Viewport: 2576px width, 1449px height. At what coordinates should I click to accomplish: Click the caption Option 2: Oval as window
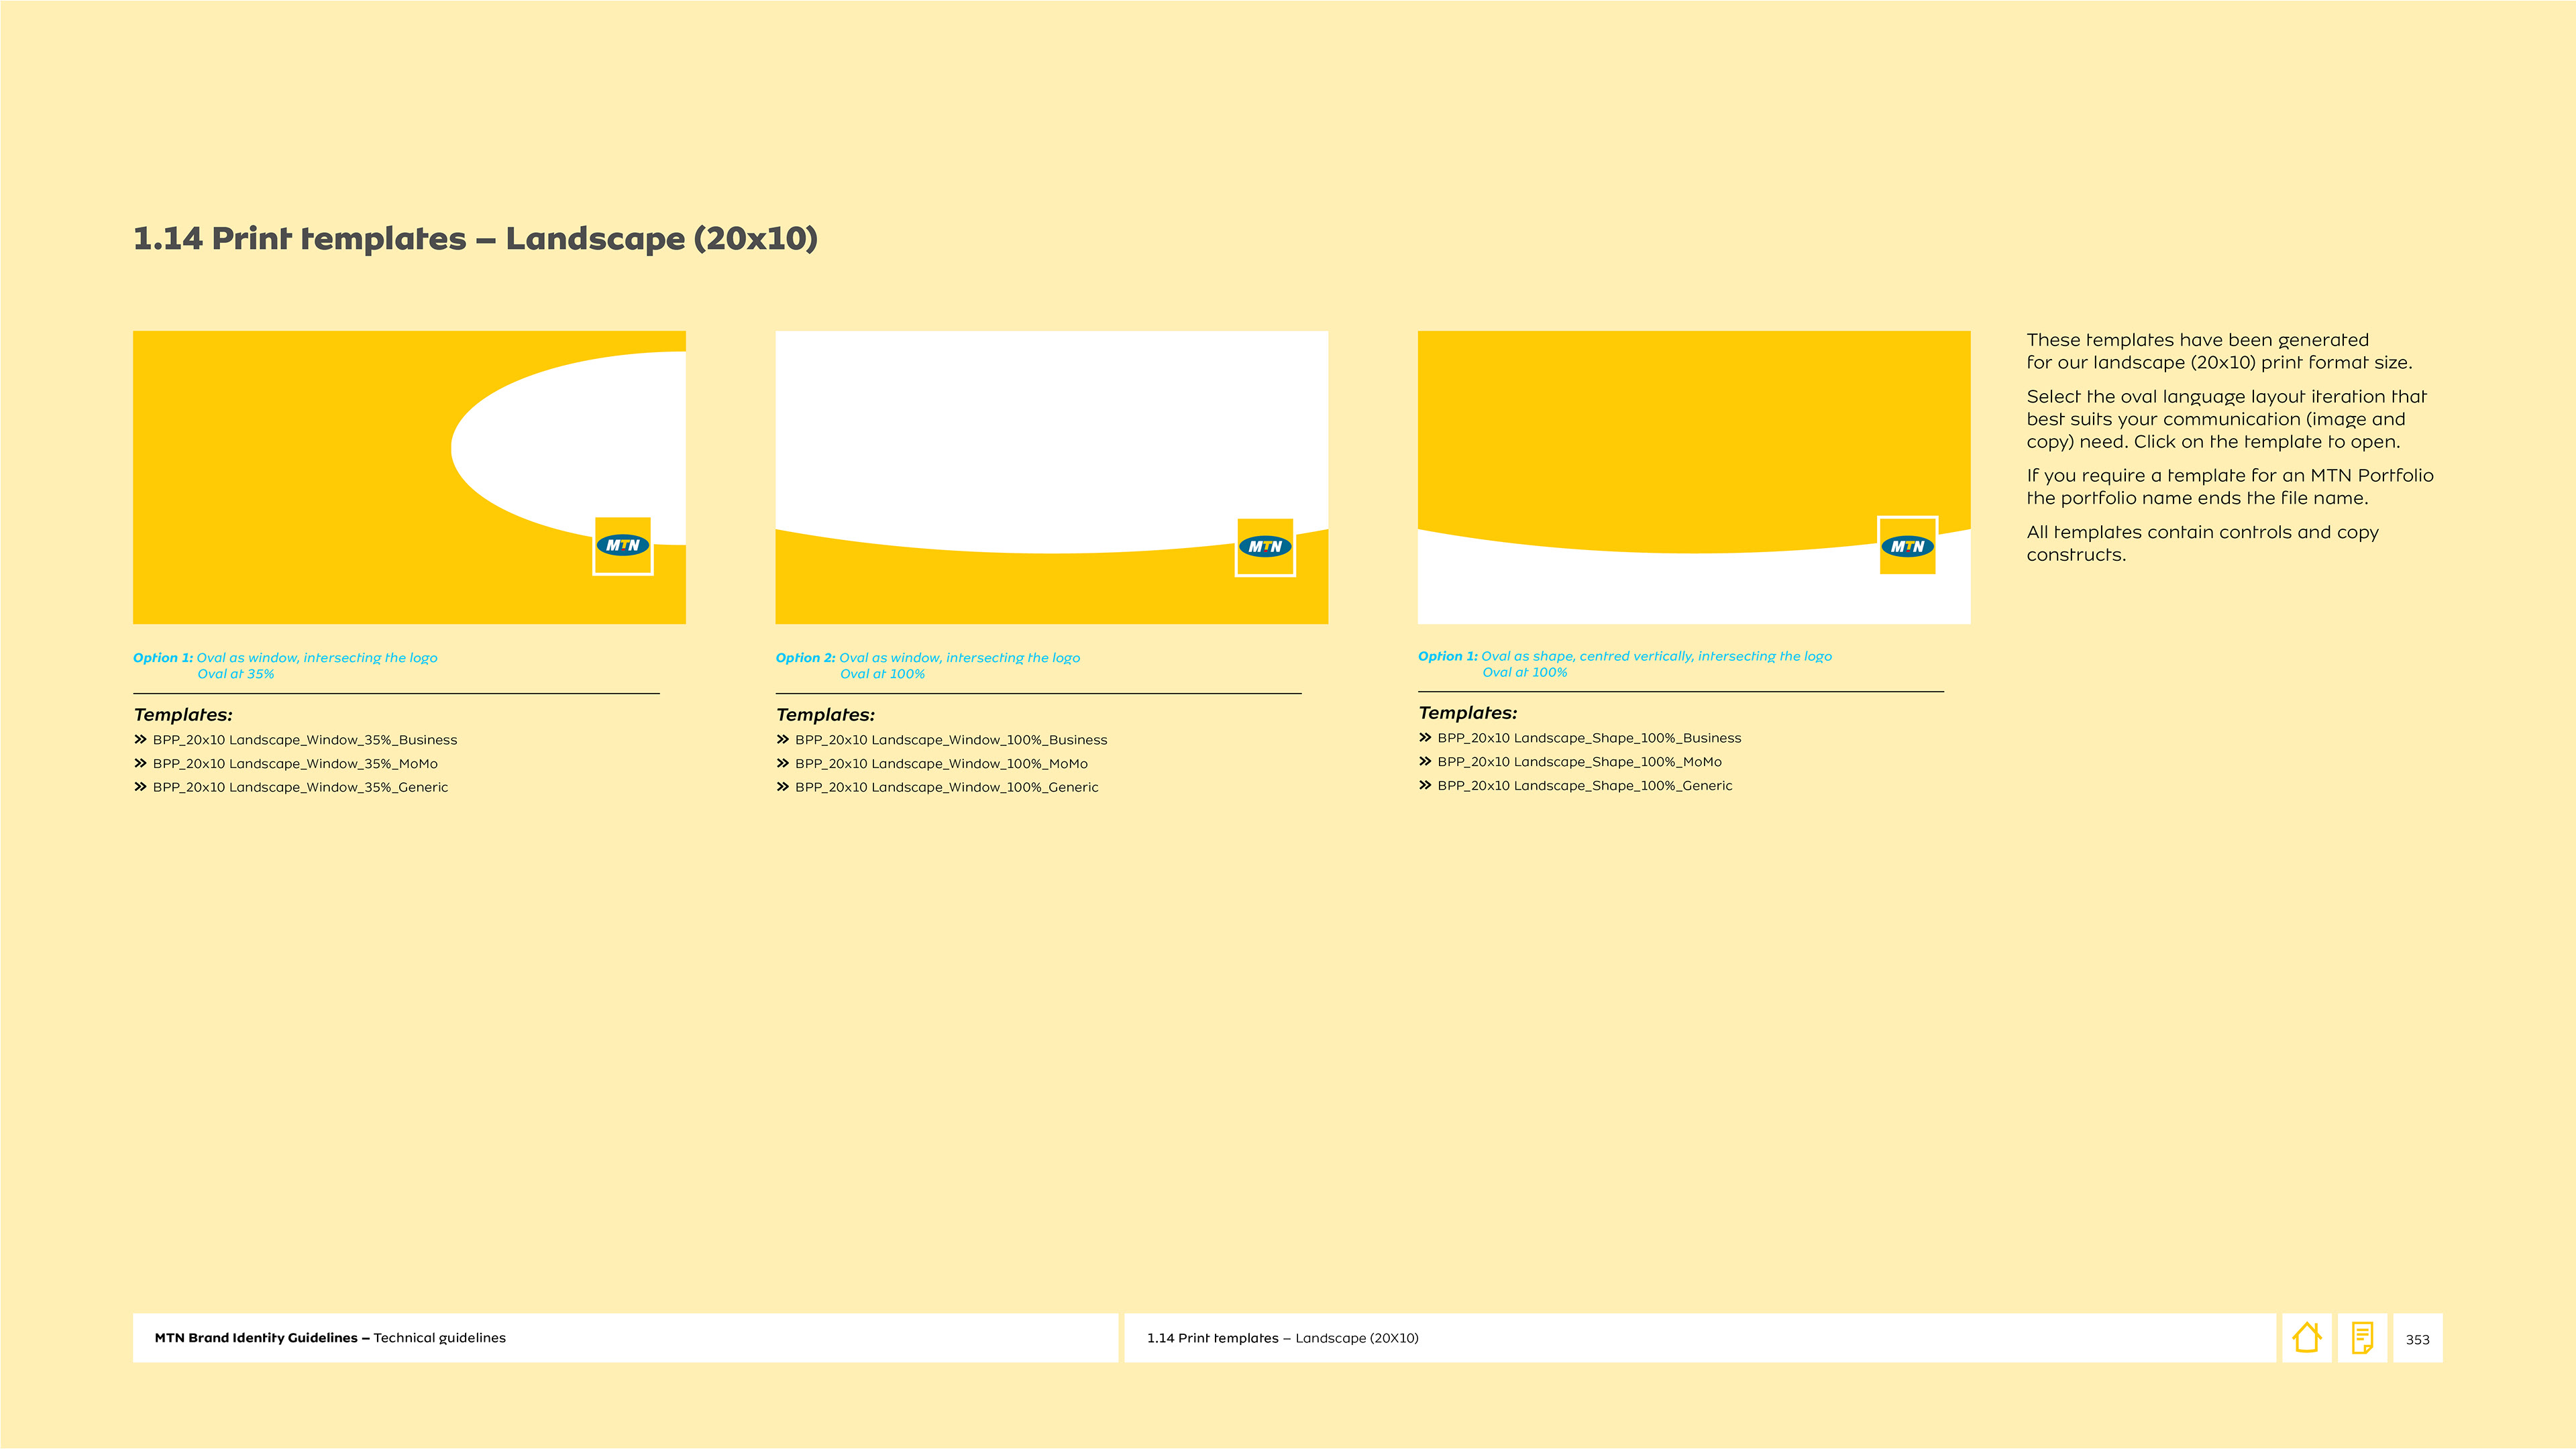928,666
